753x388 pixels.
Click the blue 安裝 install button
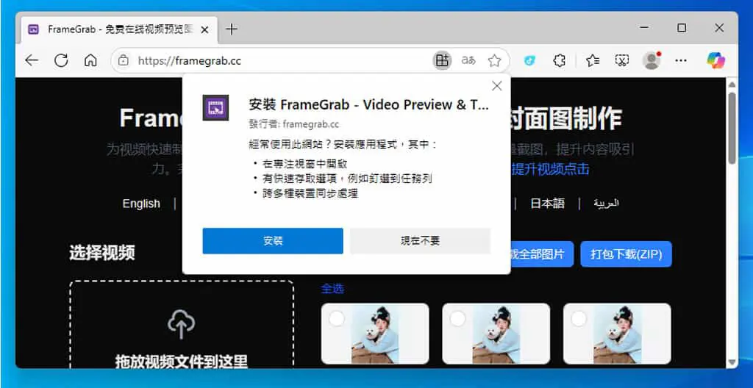[273, 241]
